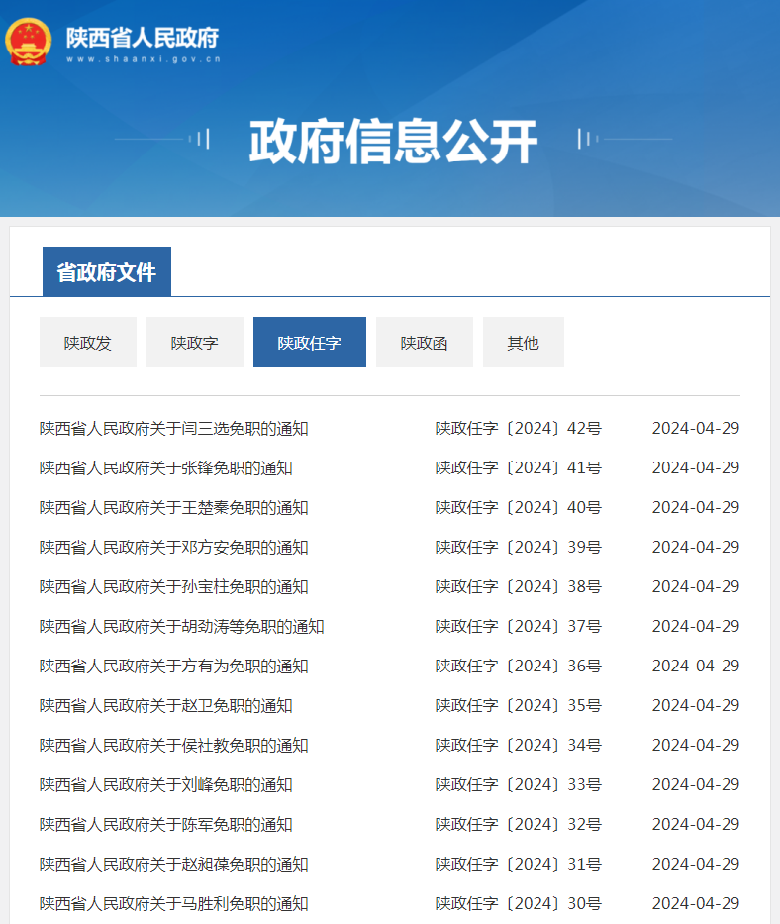Click document number 陕政任字〔2024〕30号
This screenshot has height=924, width=780.
click(519, 903)
